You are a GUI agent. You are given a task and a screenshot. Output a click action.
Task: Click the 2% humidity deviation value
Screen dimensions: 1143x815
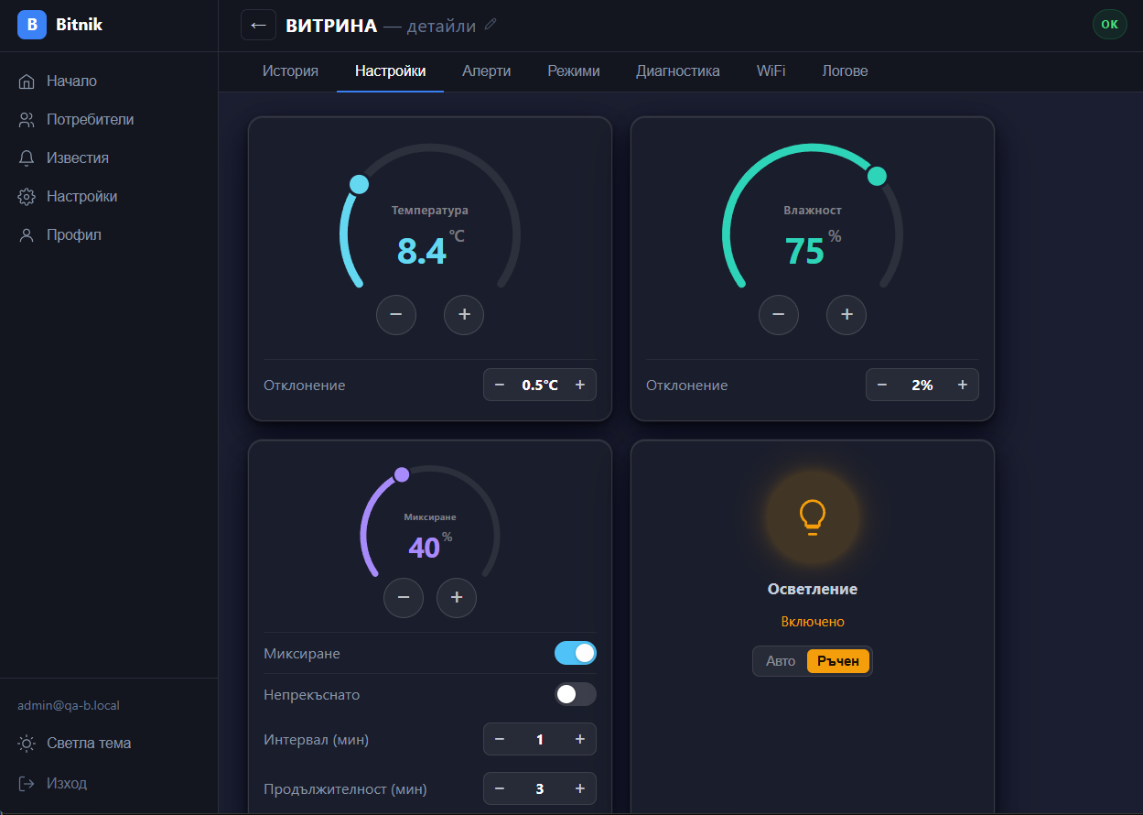(922, 386)
